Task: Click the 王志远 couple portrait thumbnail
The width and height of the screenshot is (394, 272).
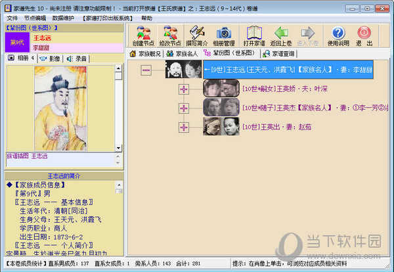Action: 183,69
